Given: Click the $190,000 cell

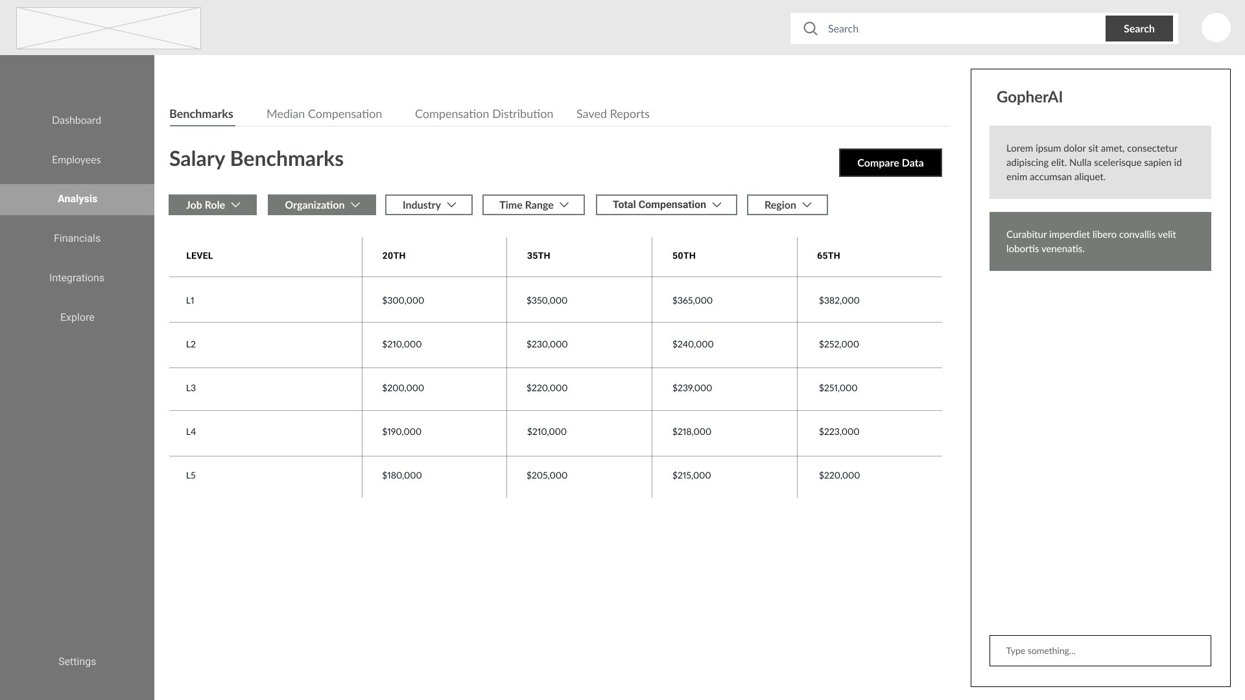Looking at the screenshot, I should [401, 432].
